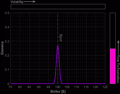Click the 75 tick on Strike axis
120x94 pixels.
point(10,87)
